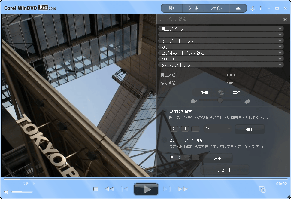
Task: Click the fast-forward double-arrow icon
Action: tap(182, 189)
